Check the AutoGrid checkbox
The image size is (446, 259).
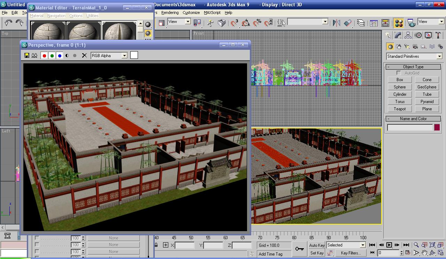click(x=399, y=73)
